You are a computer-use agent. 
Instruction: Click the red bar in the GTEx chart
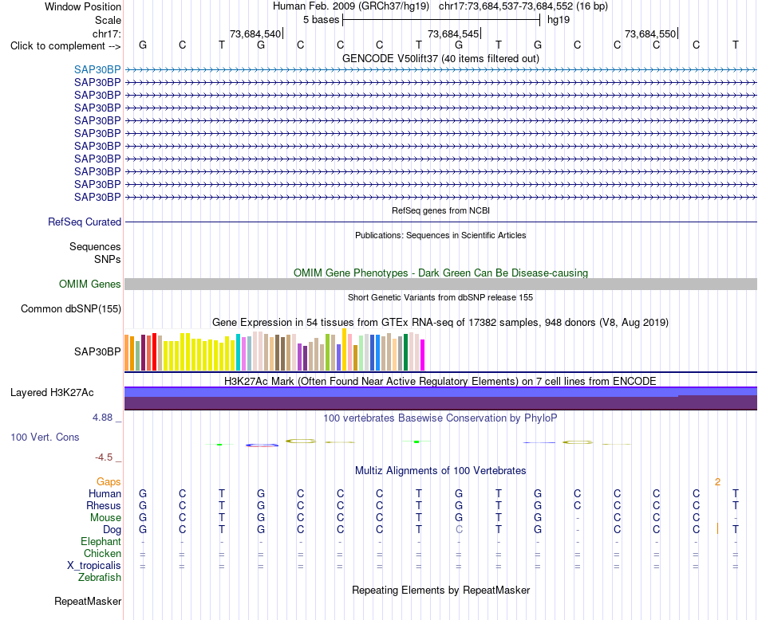(x=154, y=351)
